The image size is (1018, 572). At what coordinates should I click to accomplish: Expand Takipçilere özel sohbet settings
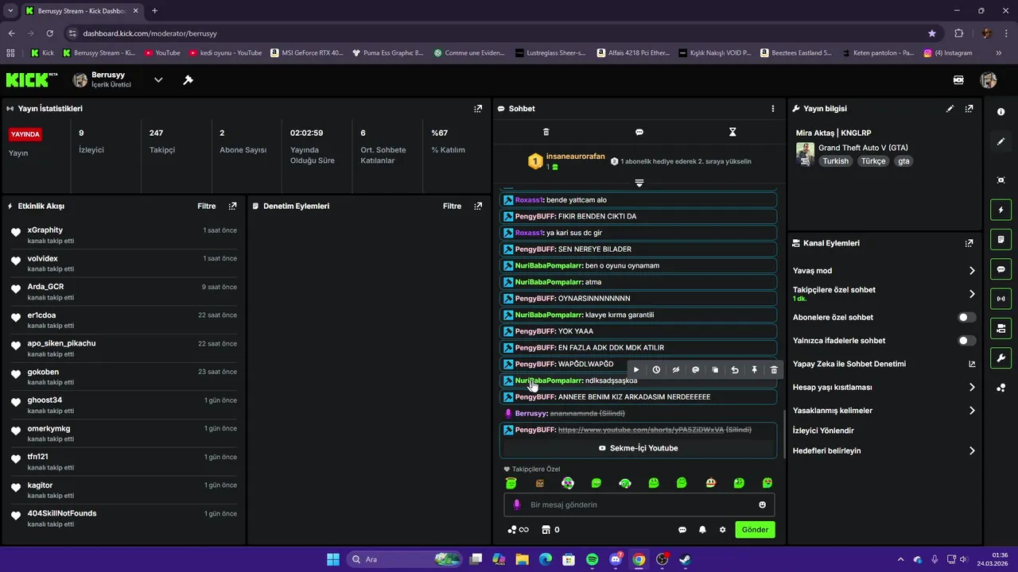(x=972, y=294)
